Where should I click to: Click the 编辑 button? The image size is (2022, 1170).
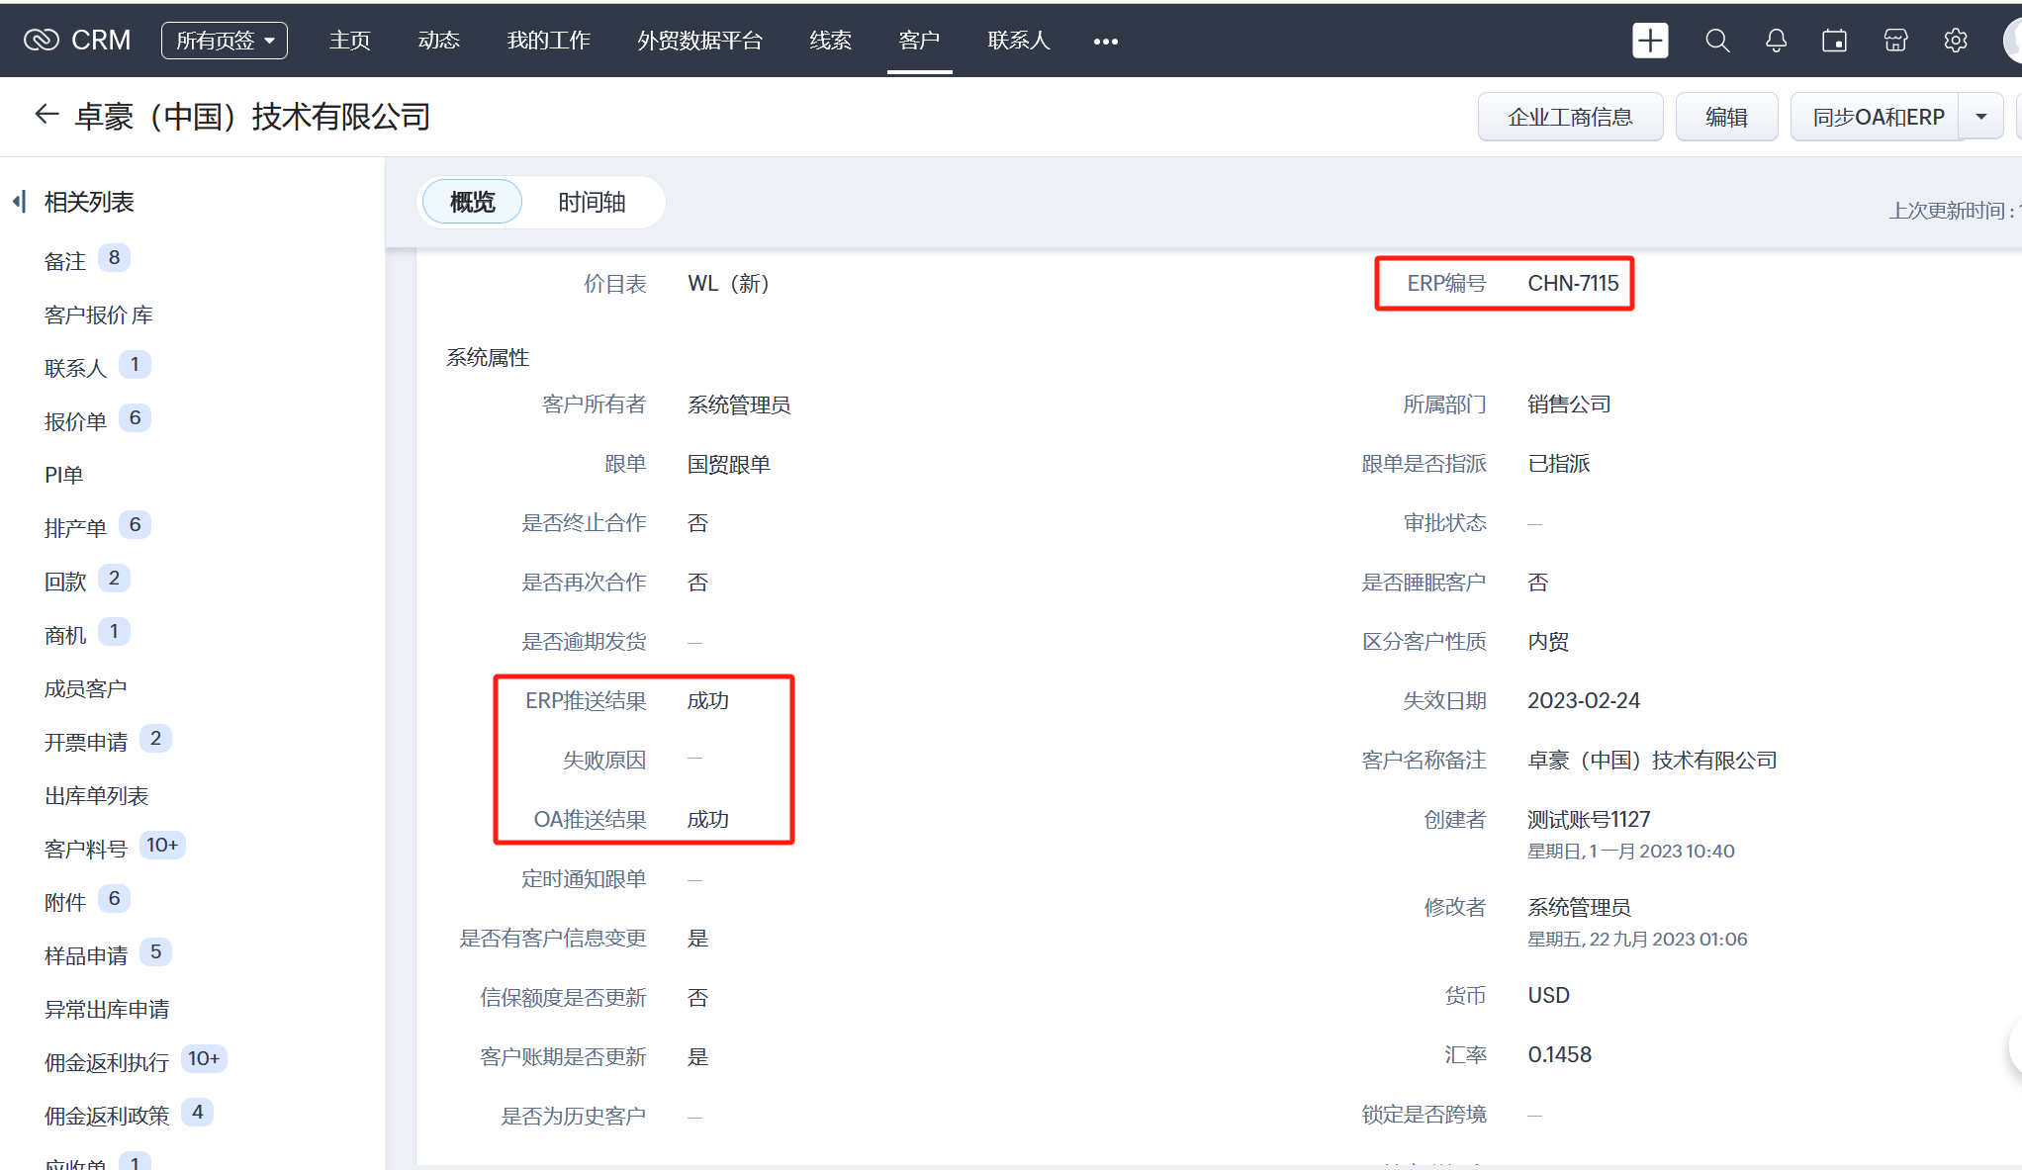point(1726,117)
